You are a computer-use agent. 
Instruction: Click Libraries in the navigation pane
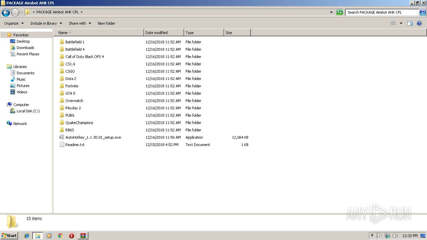20,67
